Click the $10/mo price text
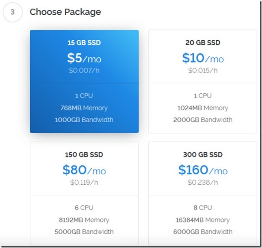This screenshot has height=248, width=262. [x=203, y=58]
